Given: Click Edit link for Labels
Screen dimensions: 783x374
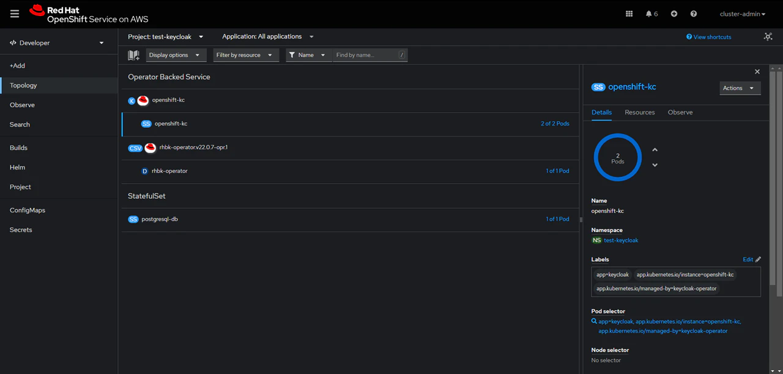Looking at the screenshot, I should click(748, 260).
